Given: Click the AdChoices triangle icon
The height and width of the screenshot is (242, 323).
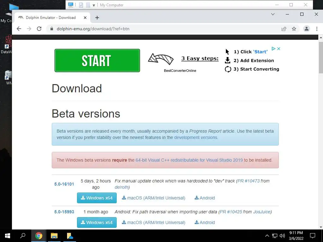Looking at the screenshot, I should [x=273, y=49].
